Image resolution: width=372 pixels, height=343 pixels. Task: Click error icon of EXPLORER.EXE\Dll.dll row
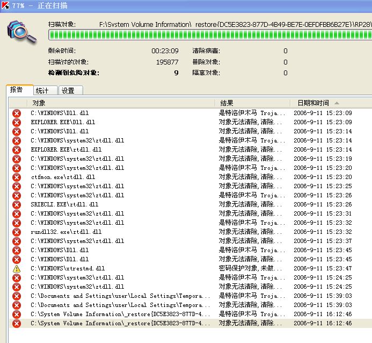click(17, 123)
